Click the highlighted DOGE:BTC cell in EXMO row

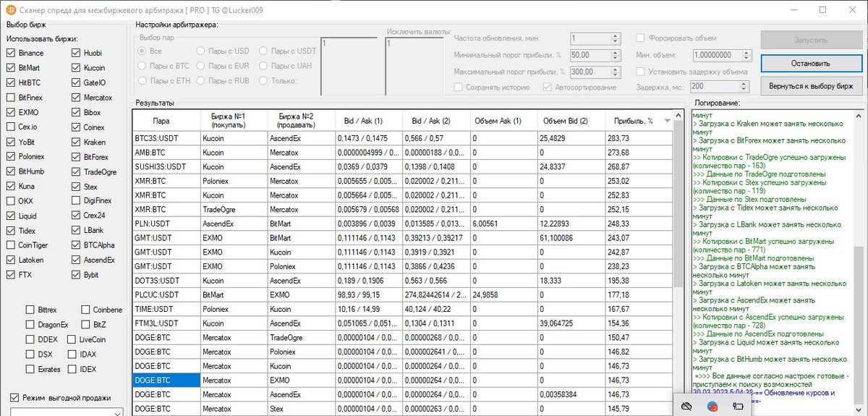166,380
